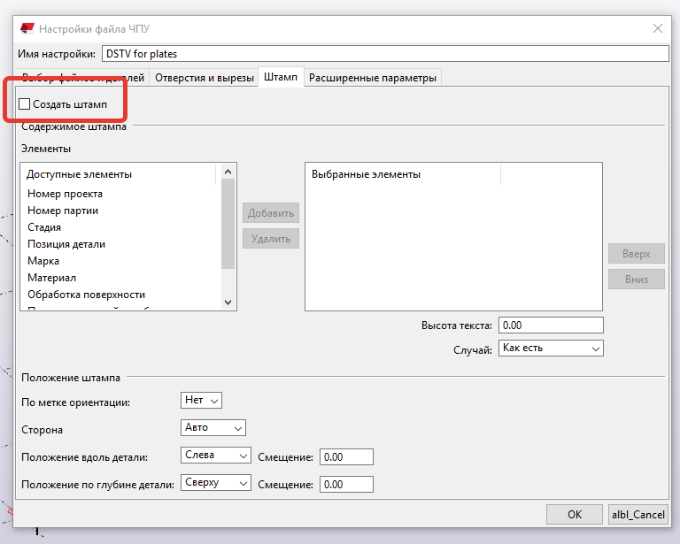Viewport: 680px width, 544px height.
Task: Select the Штамп tab
Action: (x=281, y=78)
